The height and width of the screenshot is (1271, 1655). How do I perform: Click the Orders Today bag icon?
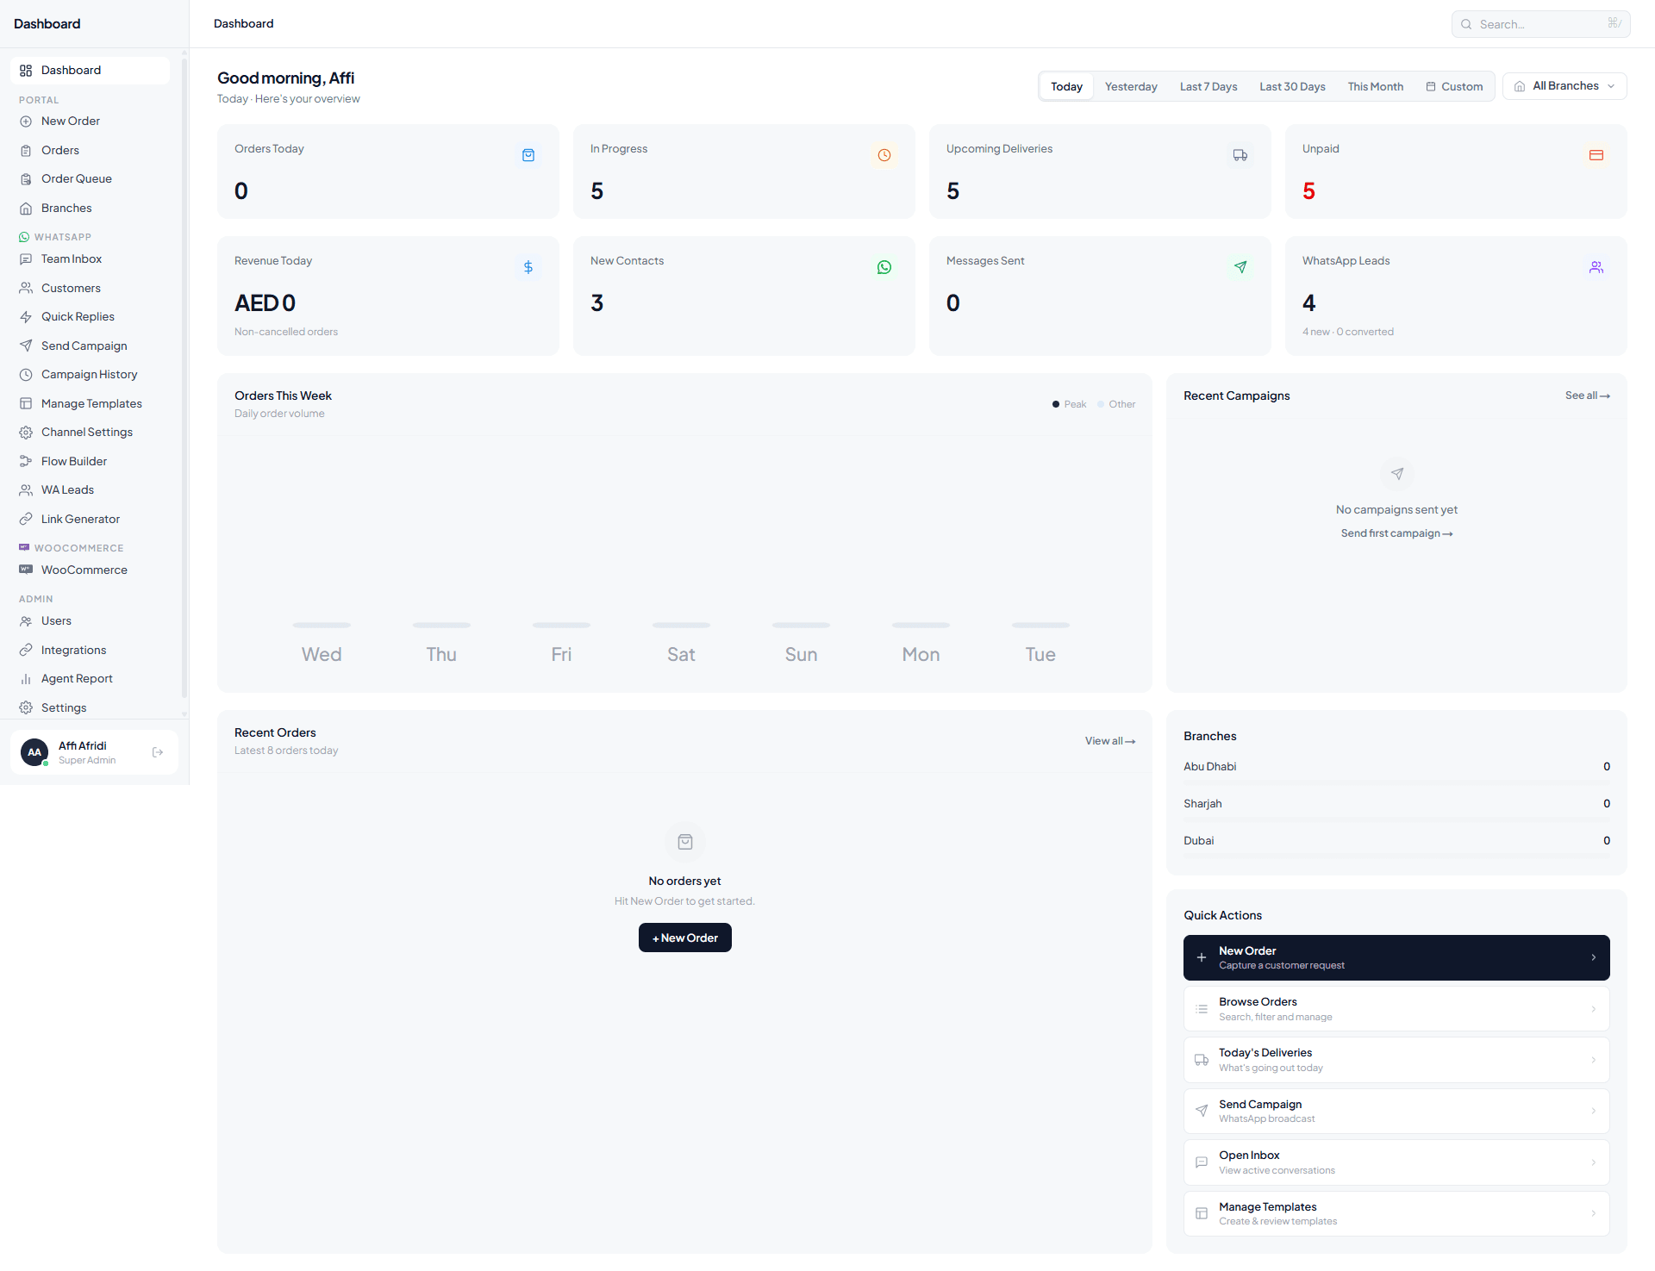[528, 155]
